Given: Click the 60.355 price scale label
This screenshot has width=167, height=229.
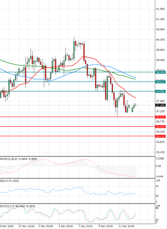Looking at the screenshot, I should tap(160, 40).
